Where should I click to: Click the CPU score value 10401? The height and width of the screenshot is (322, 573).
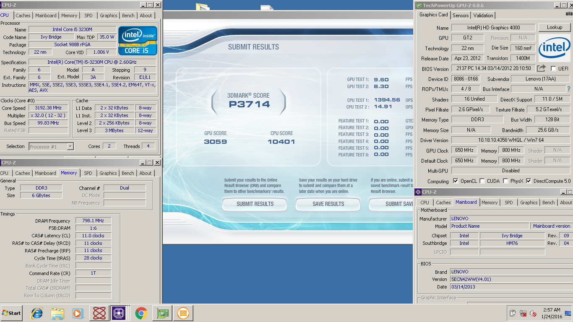[x=281, y=142]
